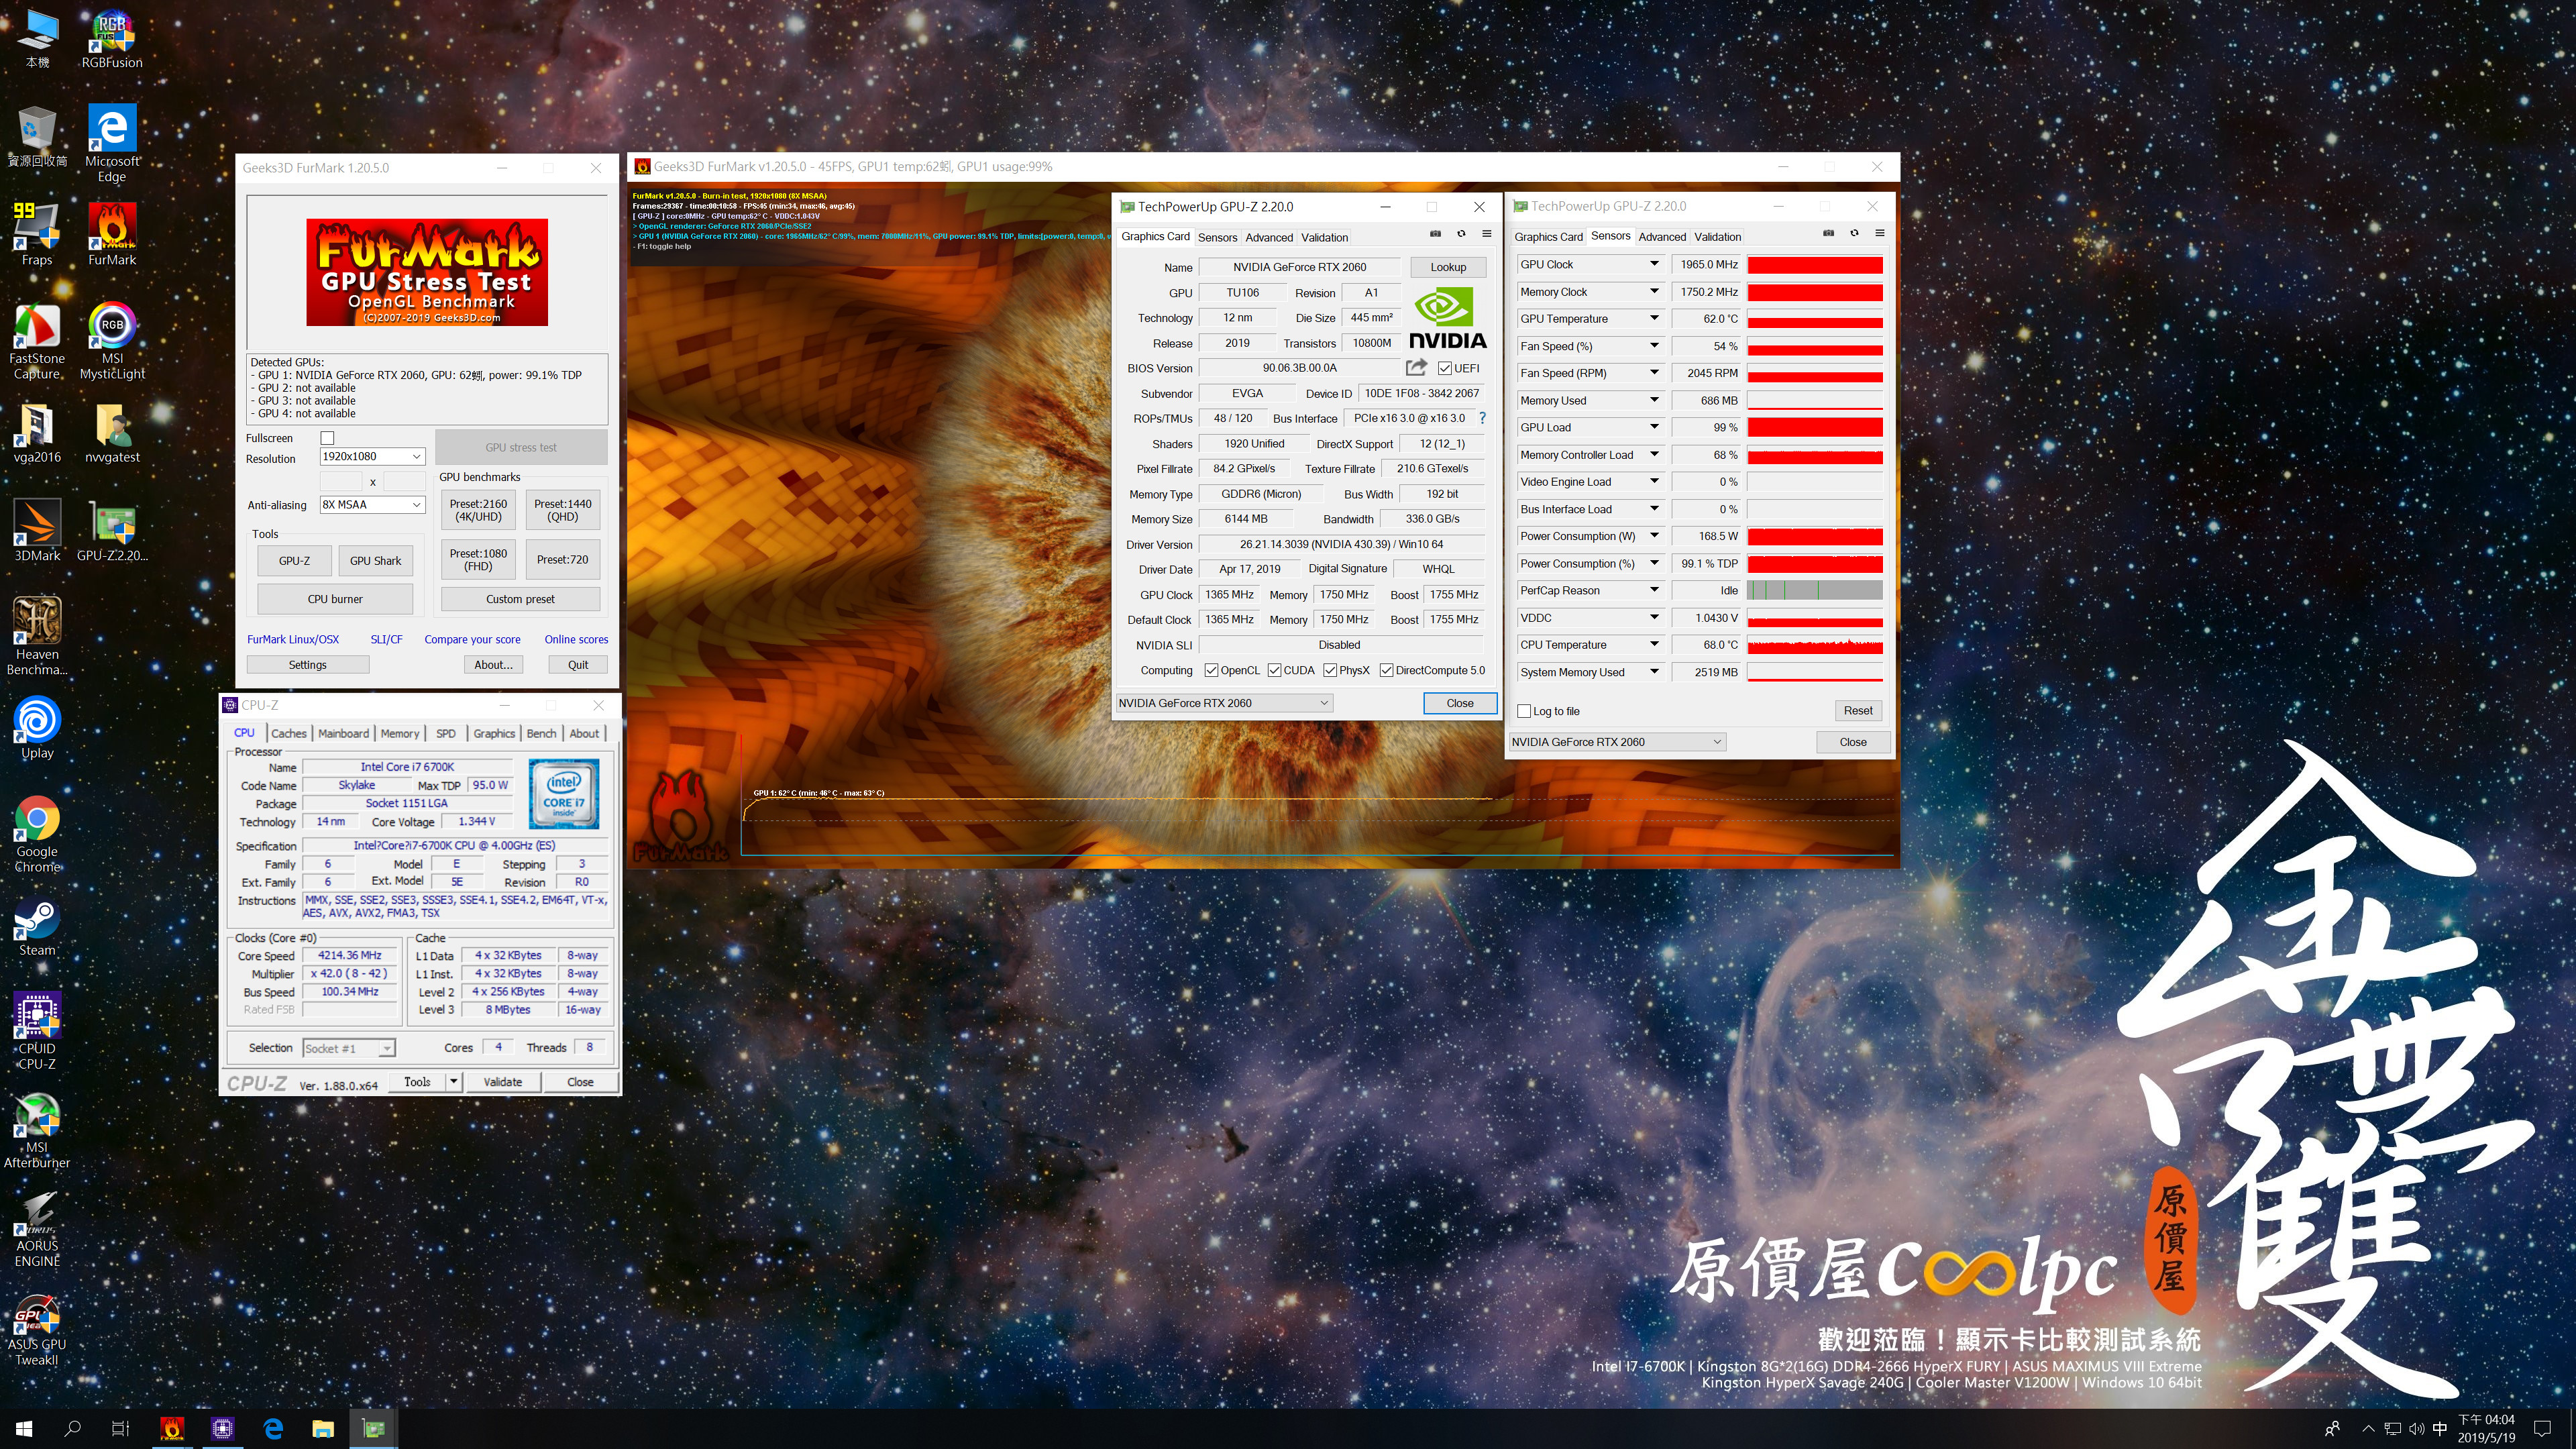Select Google Chrome desktop icon

(x=37, y=834)
